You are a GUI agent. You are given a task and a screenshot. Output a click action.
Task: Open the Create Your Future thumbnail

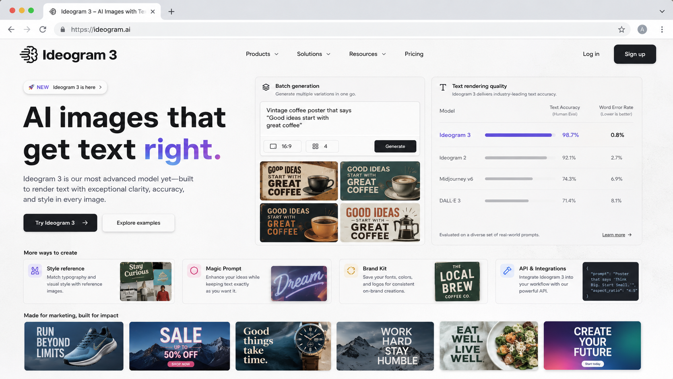coord(592,346)
